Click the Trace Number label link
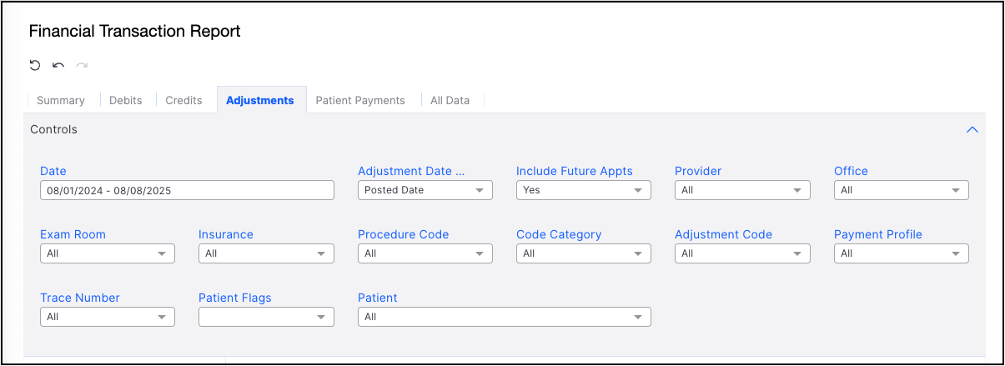Viewport: 1005px width, 366px height. coord(80,298)
